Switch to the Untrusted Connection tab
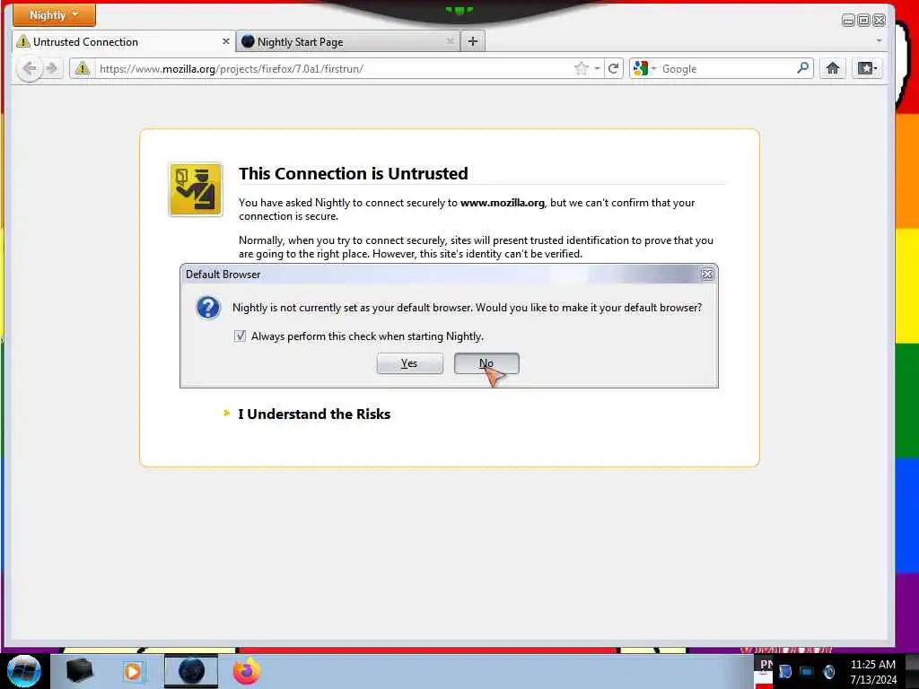The image size is (919, 689). [123, 41]
